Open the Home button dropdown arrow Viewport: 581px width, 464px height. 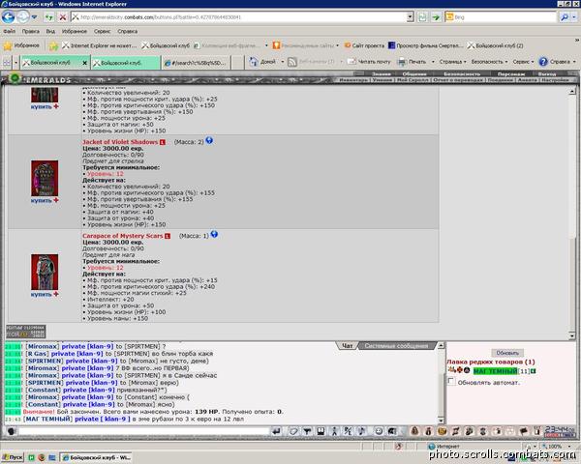(283, 62)
